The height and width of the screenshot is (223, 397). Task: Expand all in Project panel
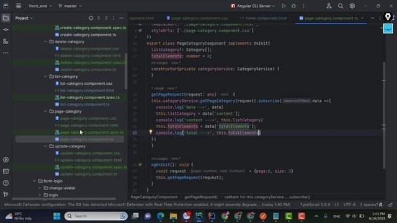pos(99,18)
